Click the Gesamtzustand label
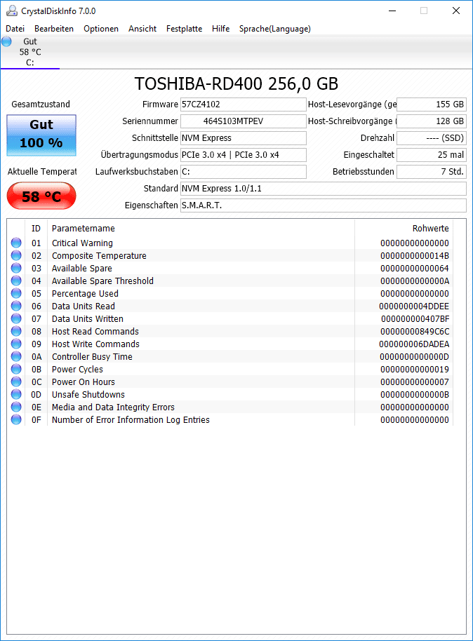The image size is (473, 641). click(41, 104)
